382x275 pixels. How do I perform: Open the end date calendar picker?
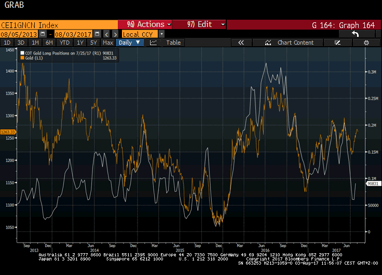click(97, 34)
